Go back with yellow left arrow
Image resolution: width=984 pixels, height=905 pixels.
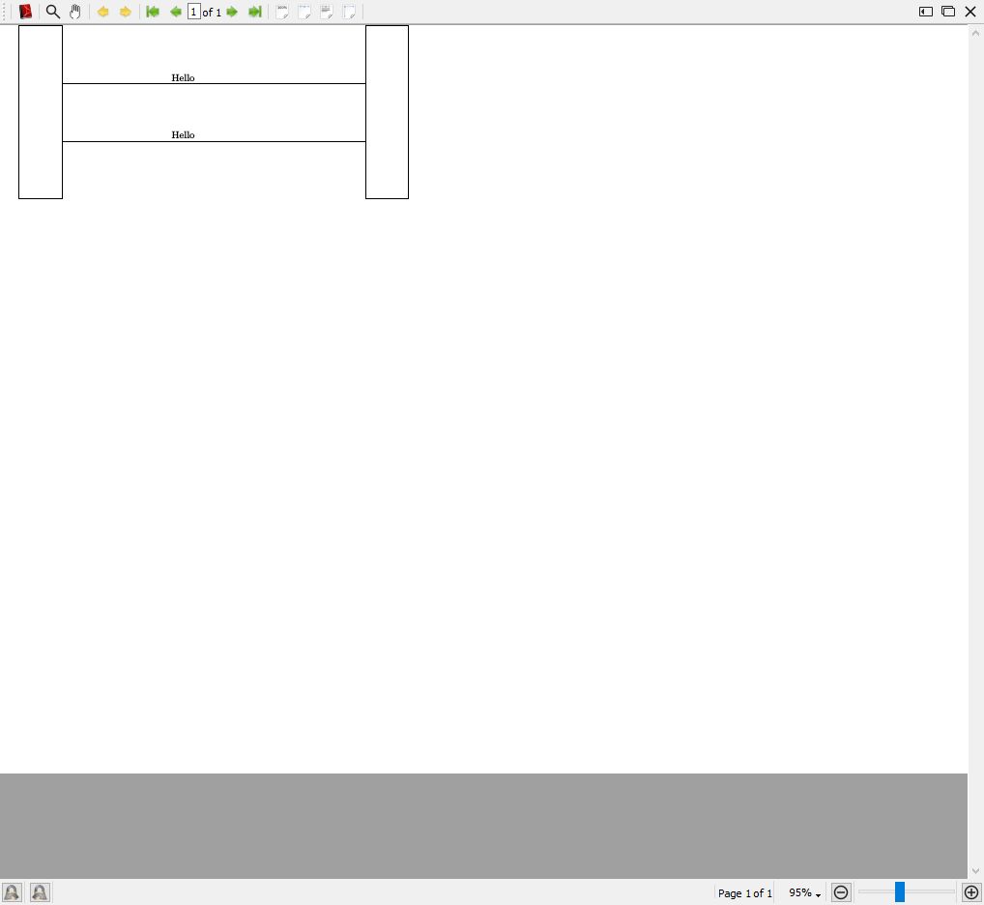[102, 12]
